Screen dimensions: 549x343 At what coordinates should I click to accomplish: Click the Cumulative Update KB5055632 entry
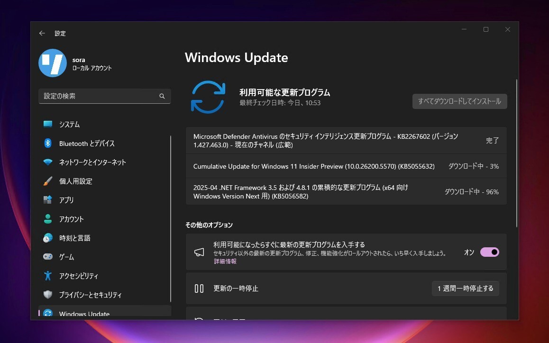point(346,166)
